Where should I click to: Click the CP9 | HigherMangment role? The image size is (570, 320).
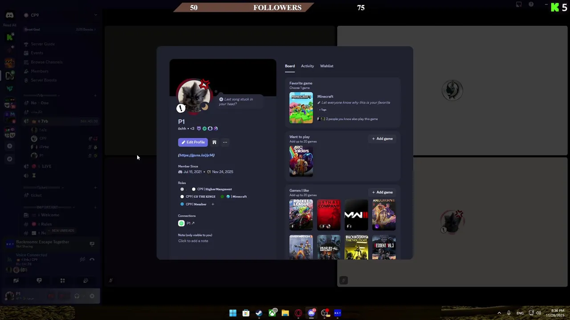tap(212, 189)
